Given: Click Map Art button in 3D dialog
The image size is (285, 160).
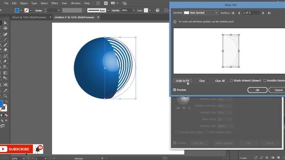Looking at the screenshot, I should click(199, 143).
